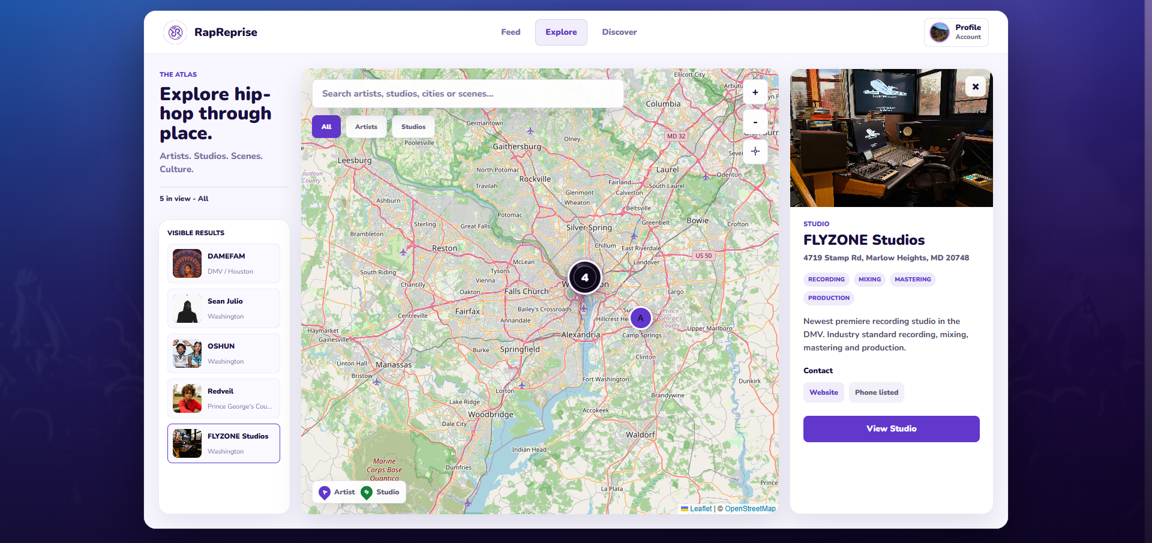Select the FLYZONE Studios thumbnail in results

click(187, 443)
